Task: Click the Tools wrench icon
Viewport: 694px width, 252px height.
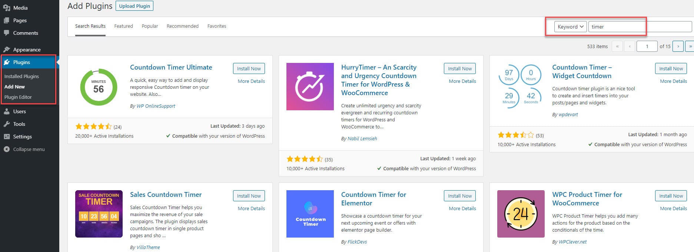Action: tap(6, 124)
